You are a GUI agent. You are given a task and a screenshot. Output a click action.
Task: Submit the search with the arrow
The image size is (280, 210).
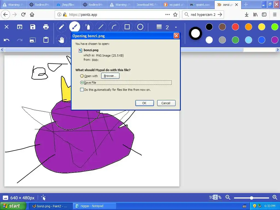[x=220, y=15]
